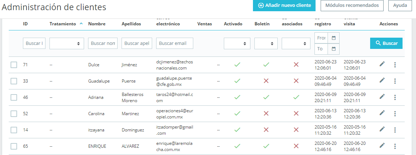The image size is (416, 155).
Task: Tick the checkbox for customer ID 46
Action: 14,97
